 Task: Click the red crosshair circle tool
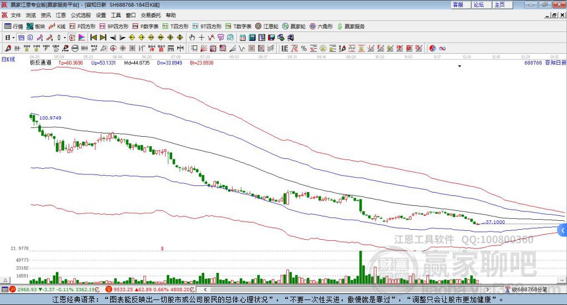click(x=113, y=48)
